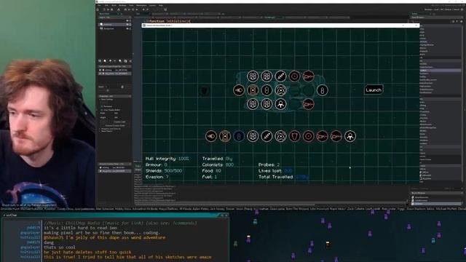
Task: Click the "Probes: 2" stat text
Action: tap(269, 164)
